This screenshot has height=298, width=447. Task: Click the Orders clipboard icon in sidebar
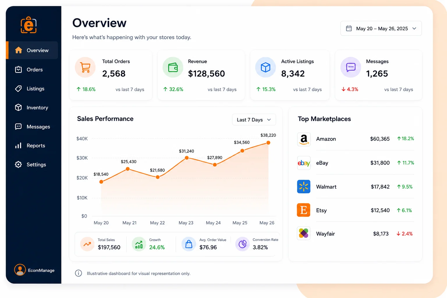(18, 70)
